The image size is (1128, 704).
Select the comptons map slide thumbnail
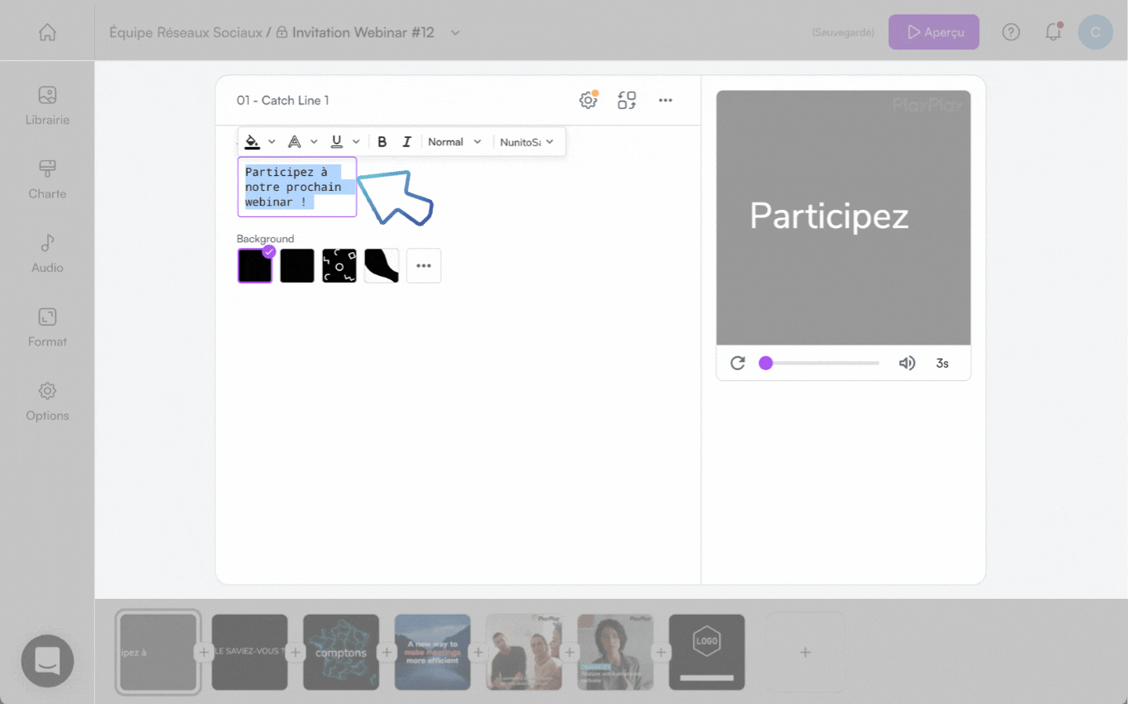341,652
